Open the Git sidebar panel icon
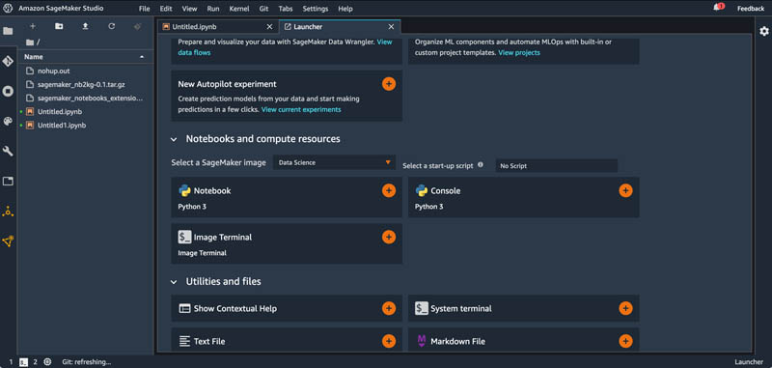 pos(8,61)
